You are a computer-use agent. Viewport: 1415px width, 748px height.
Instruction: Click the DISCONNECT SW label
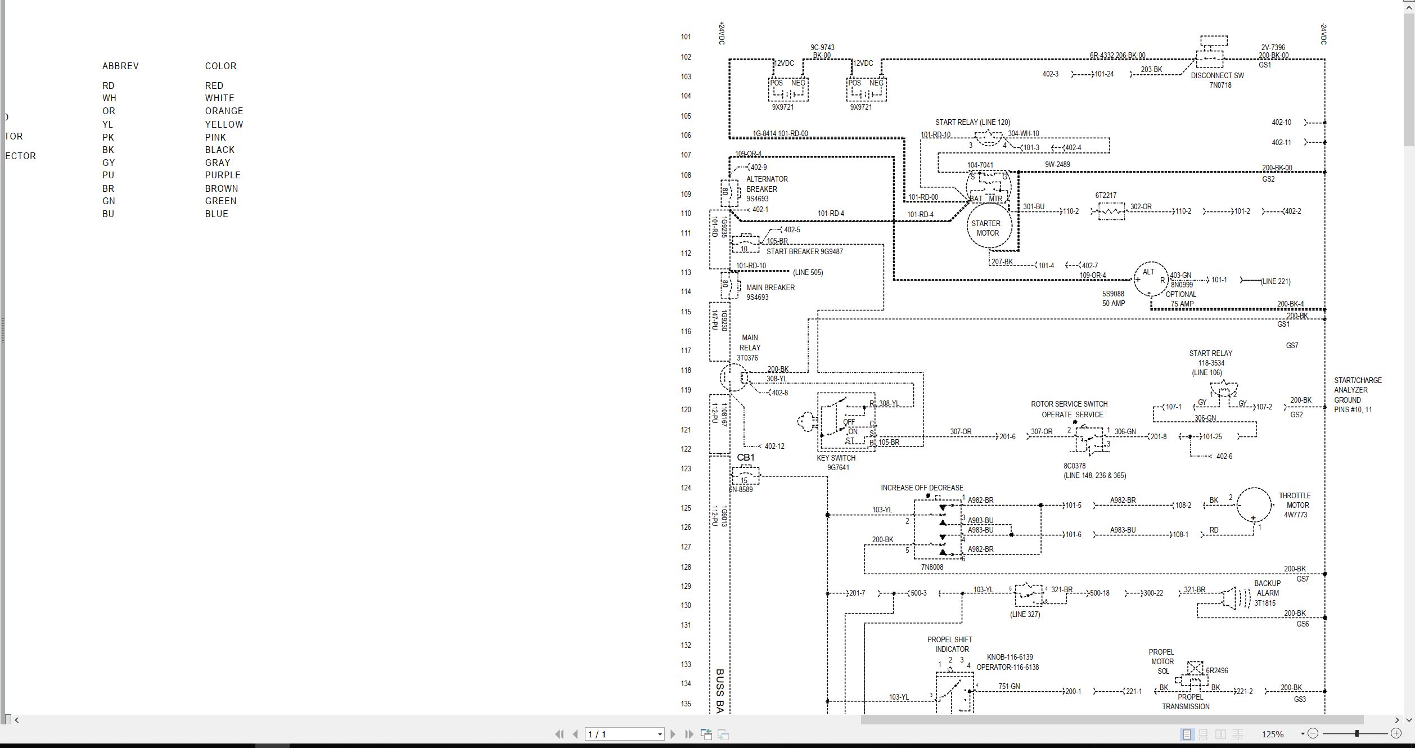(1217, 75)
